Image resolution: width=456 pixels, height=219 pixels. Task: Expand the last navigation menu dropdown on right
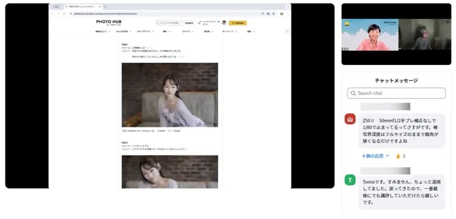(x=250, y=31)
